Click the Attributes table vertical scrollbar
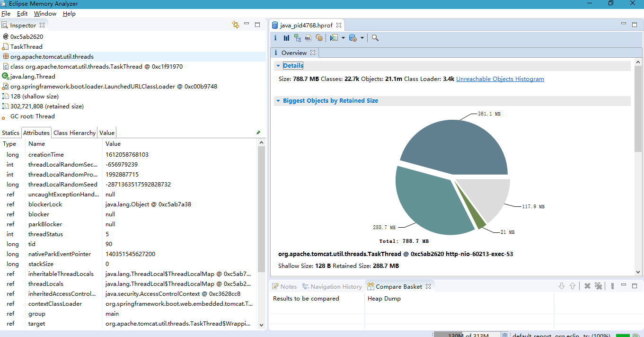Screen dimensions: 644x337 coord(261,208)
